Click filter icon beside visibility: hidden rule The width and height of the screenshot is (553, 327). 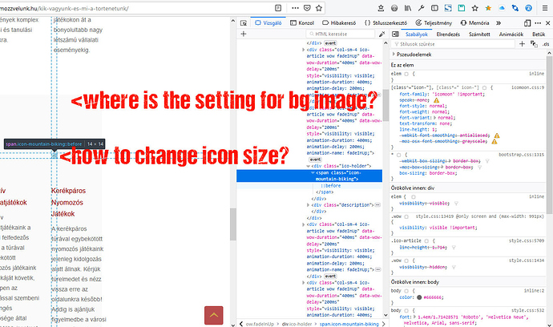tap(454, 268)
